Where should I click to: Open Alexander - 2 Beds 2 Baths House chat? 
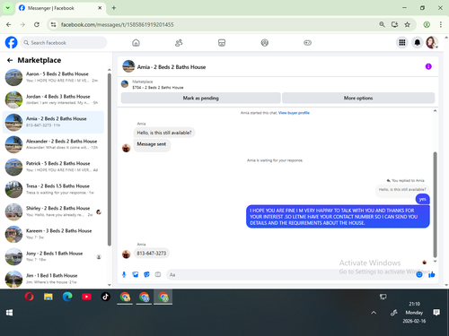pos(53,144)
